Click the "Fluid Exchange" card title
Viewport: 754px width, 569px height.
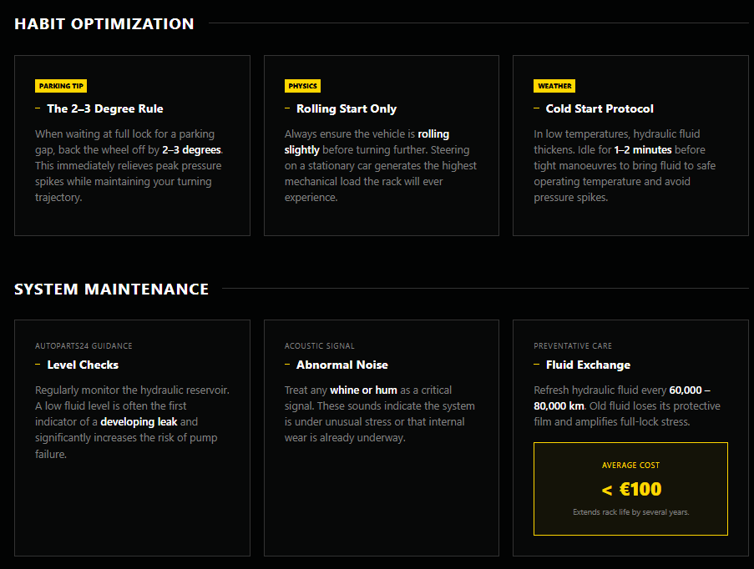(588, 365)
